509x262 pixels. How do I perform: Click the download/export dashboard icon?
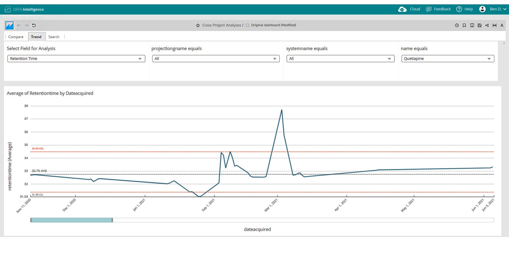[x=472, y=25]
